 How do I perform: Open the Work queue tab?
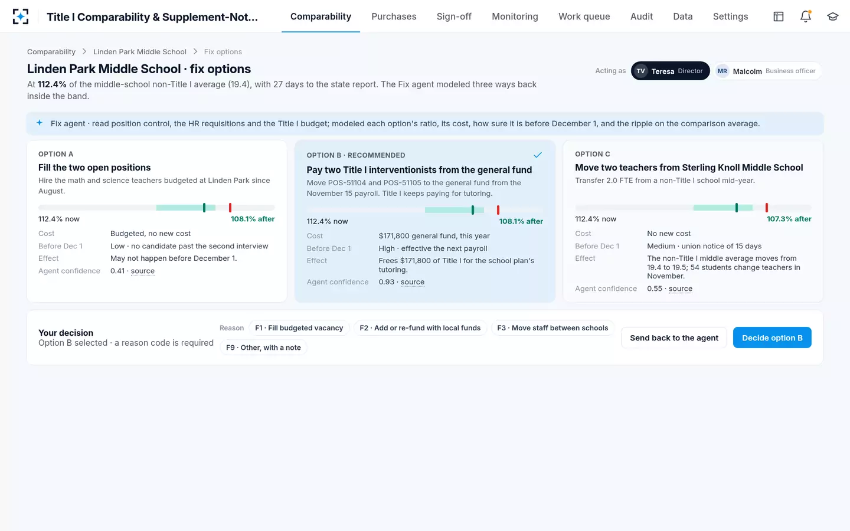[584, 17]
